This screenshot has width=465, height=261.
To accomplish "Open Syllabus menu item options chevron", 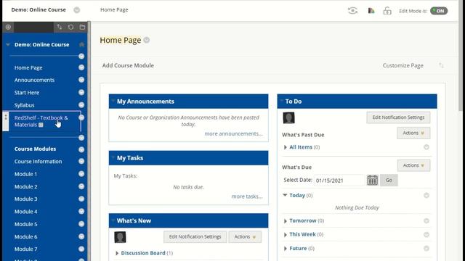I will tap(81, 105).
